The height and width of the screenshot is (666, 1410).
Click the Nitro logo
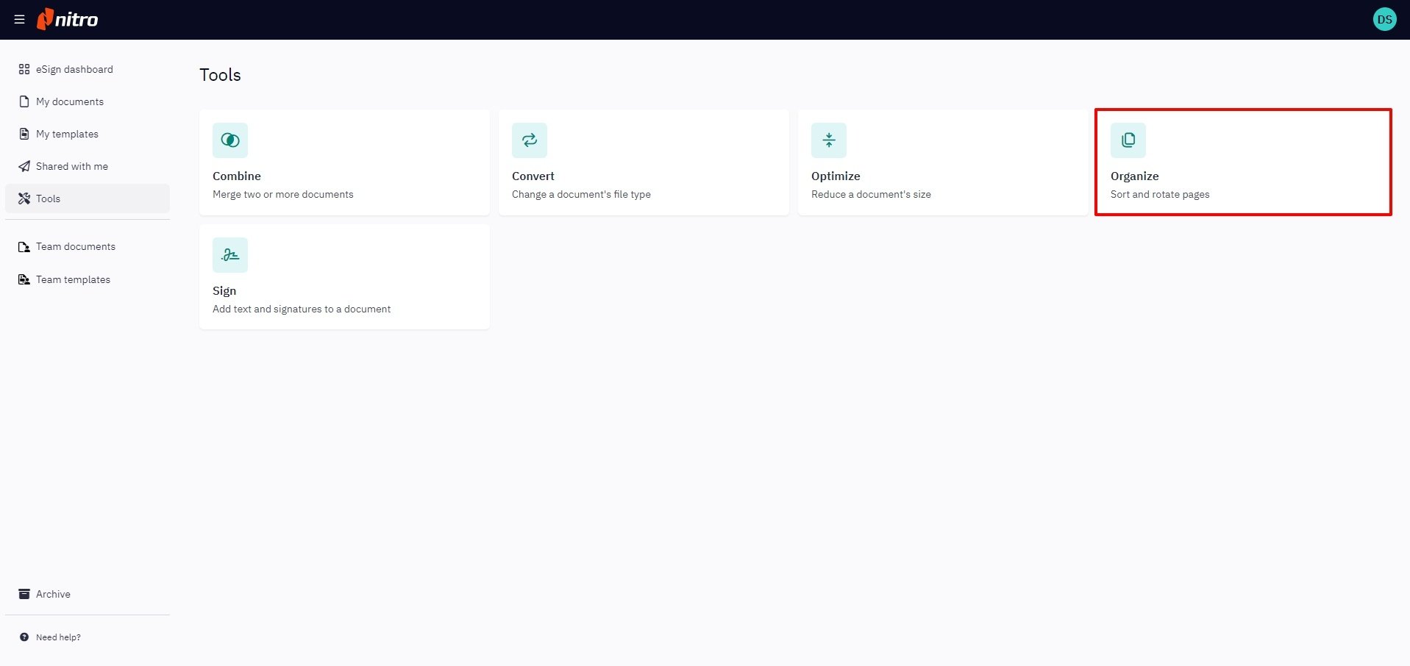pos(68,19)
